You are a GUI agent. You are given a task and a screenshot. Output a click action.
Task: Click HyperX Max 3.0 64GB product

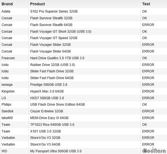pos(47,91)
